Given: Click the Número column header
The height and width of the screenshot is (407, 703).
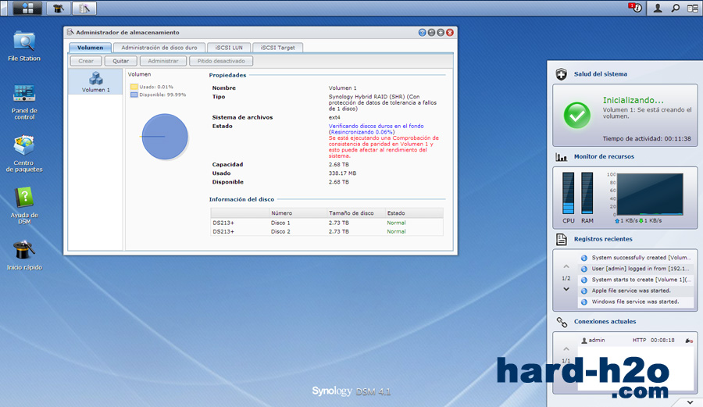Looking at the screenshot, I should (x=298, y=213).
